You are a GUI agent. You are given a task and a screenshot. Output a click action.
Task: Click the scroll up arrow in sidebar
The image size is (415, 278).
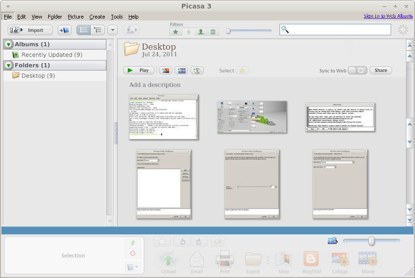point(110,44)
